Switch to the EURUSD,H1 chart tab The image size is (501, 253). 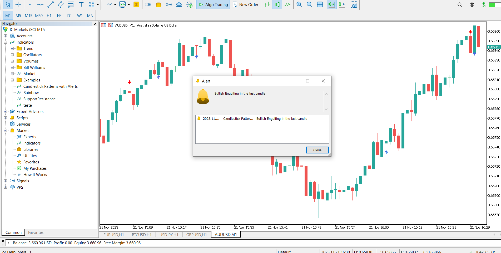click(113, 235)
